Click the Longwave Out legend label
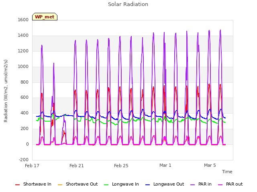This screenshot has height=192, width=257. tap(169, 184)
